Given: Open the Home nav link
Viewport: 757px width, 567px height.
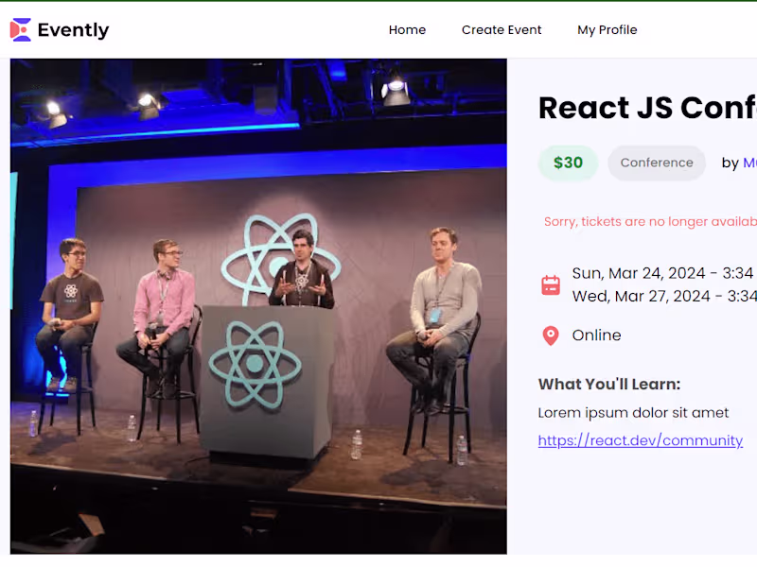Looking at the screenshot, I should click(x=407, y=30).
